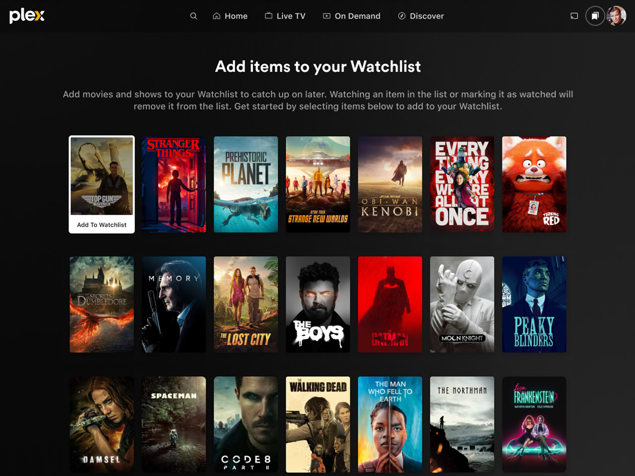Choose the Prehistoric Planet poster
This screenshot has width=635, height=476.
tap(246, 184)
